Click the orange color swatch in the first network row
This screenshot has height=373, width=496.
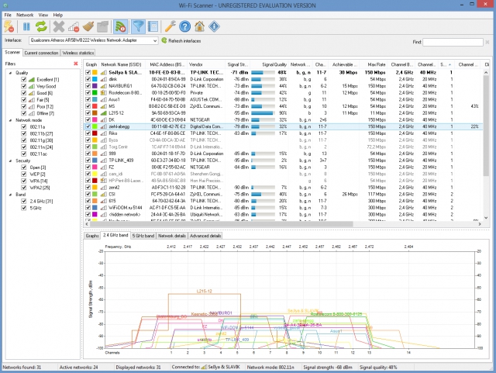click(95, 73)
